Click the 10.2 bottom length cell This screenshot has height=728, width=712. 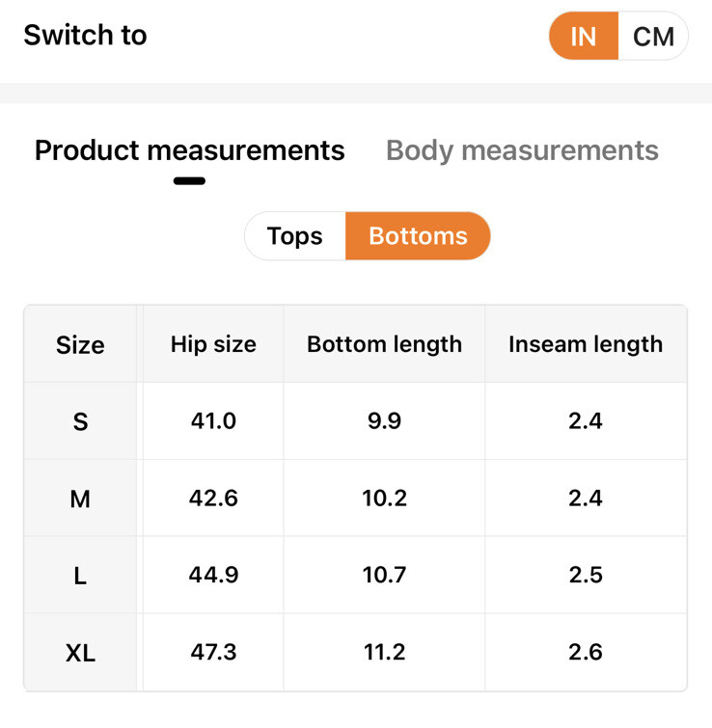384,499
